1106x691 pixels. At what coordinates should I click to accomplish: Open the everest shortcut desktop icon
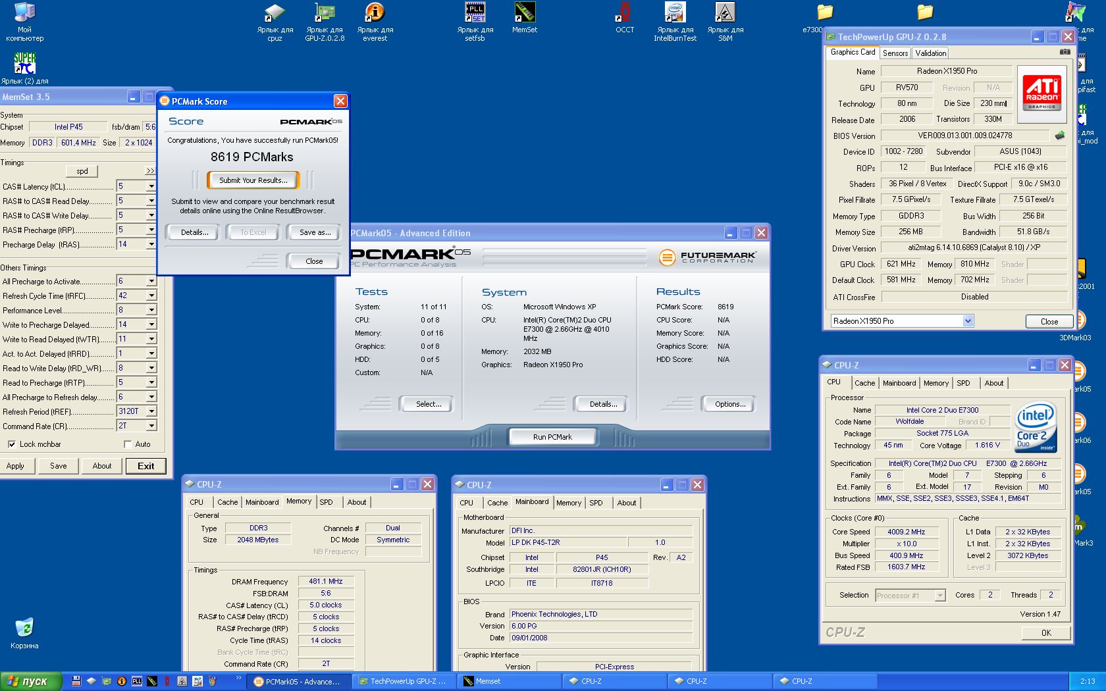click(375, 21)
